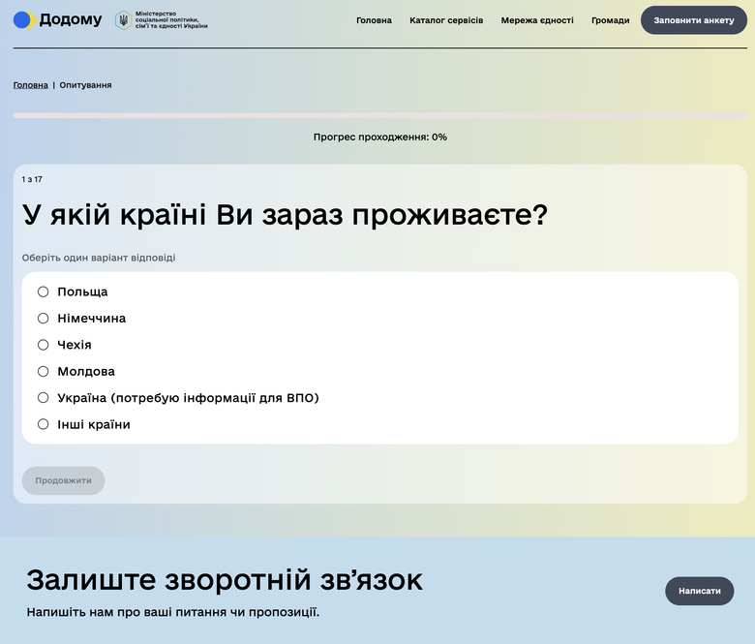Click the Написати feedback button
Screen dimensions: 755x644
[699, 591]
